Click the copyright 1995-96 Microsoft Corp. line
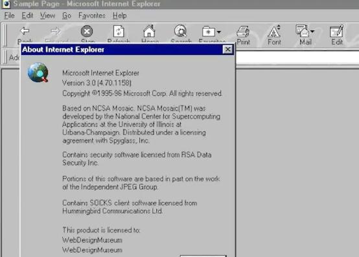Viewport: 359px width, 257px height. click(x=142, y=93)
